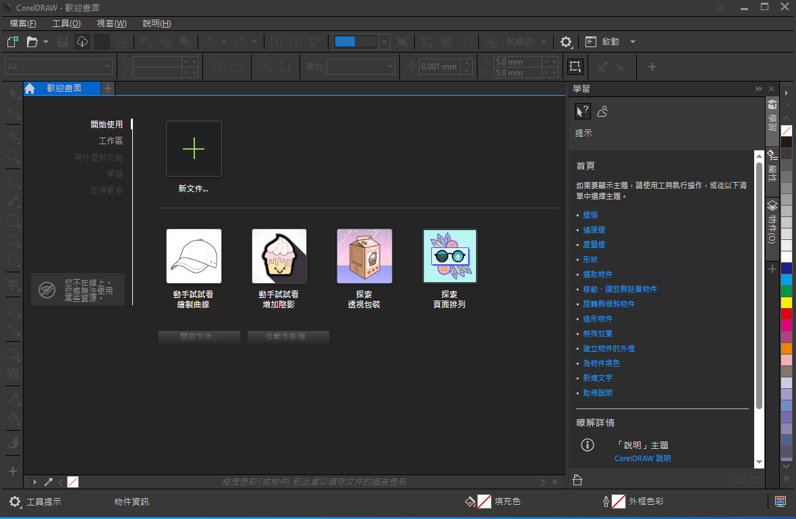
Task: Open the color palette flyout arrow
Action: pyautogui.click(x=787, y=93)
